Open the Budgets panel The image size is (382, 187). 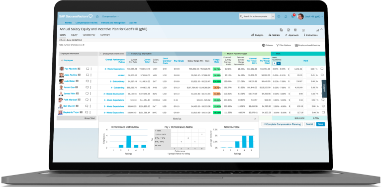[257, 35]
